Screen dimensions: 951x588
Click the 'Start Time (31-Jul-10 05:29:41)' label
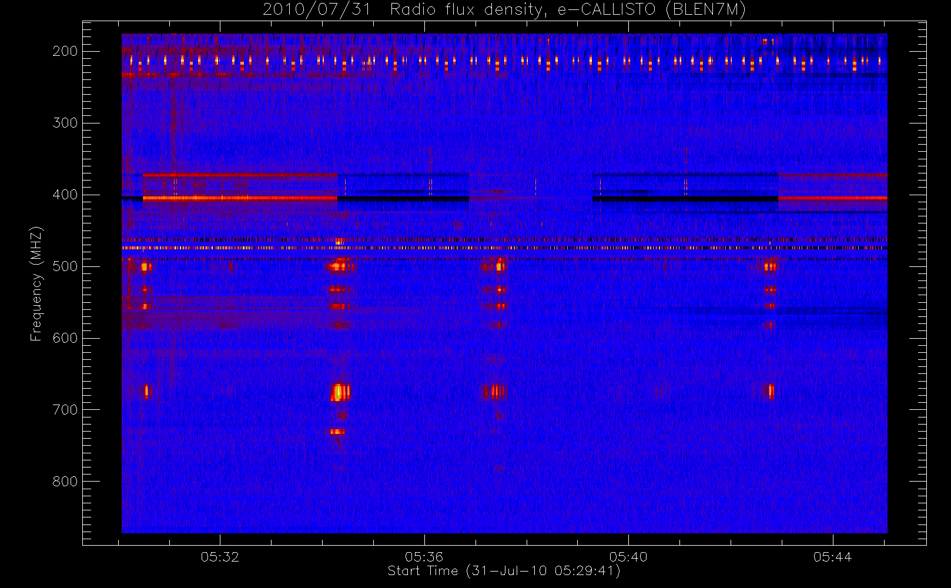(504, 571)
